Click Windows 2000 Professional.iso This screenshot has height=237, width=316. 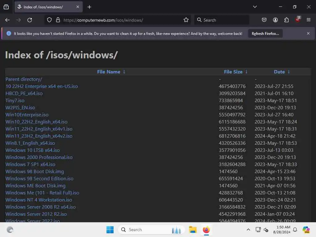point(39,157)
